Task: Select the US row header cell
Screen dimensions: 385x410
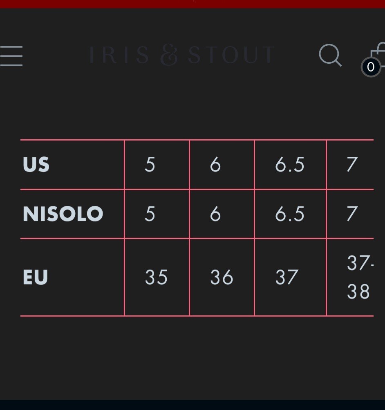Action: point(72,165)
